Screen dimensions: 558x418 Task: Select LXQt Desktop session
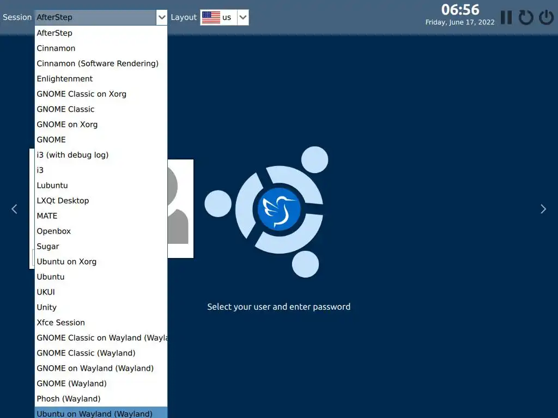(101, 201)
